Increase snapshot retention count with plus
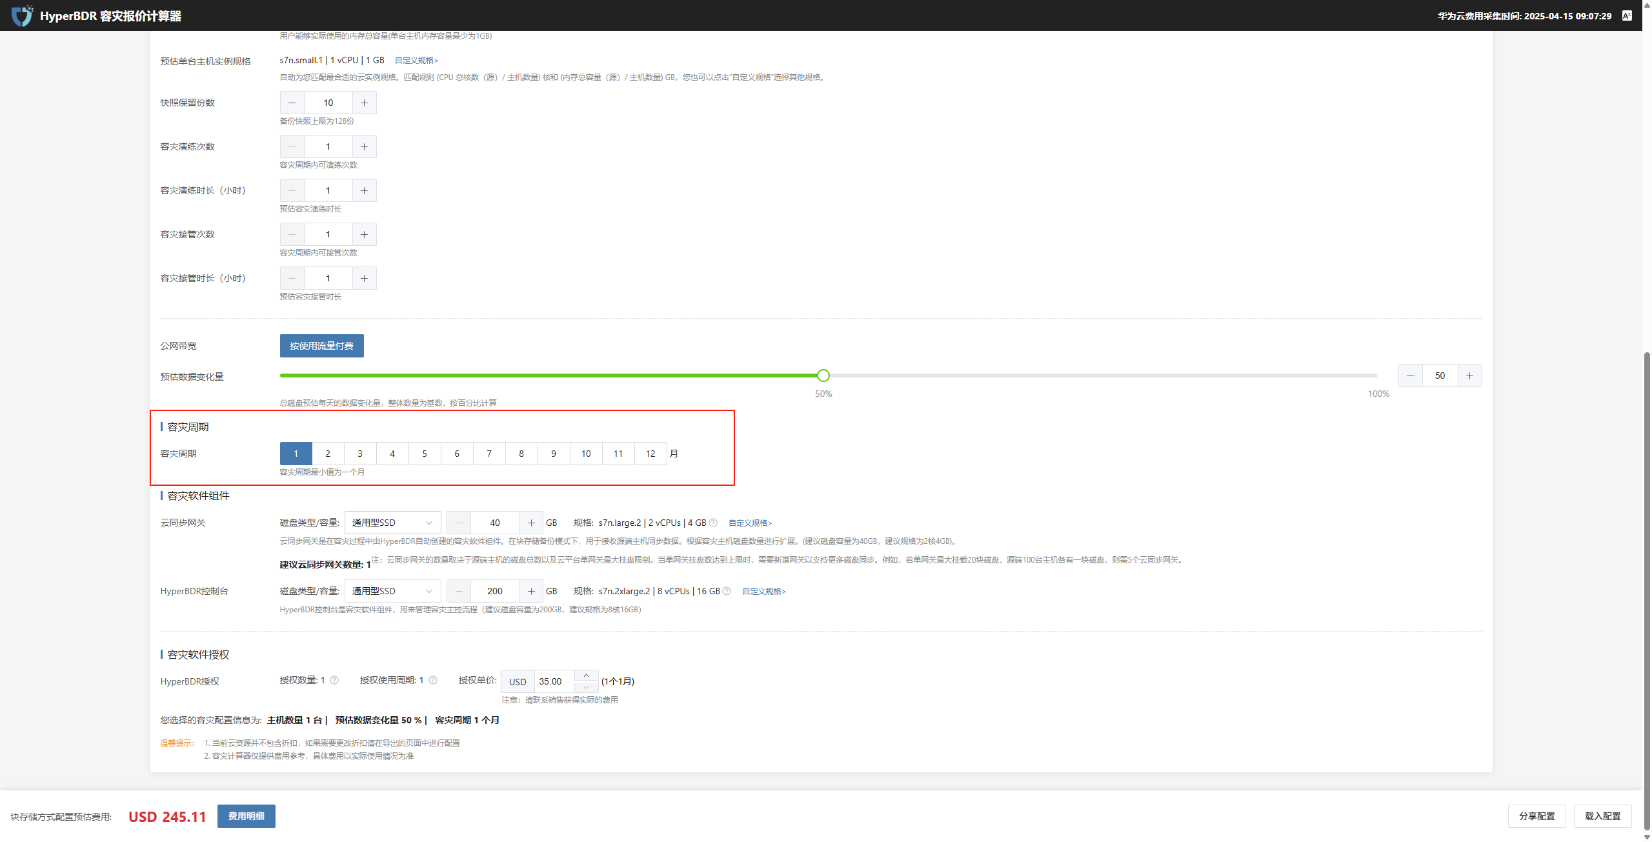Screen dimensions: 1652x842 click(365, 103)
